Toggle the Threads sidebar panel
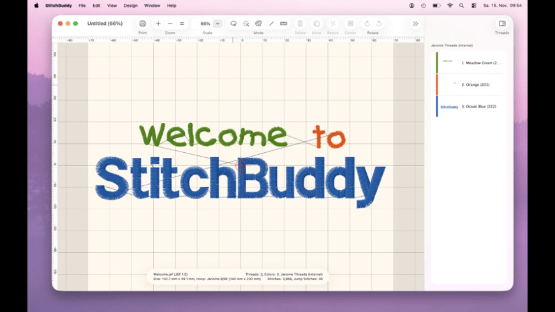 502,24
